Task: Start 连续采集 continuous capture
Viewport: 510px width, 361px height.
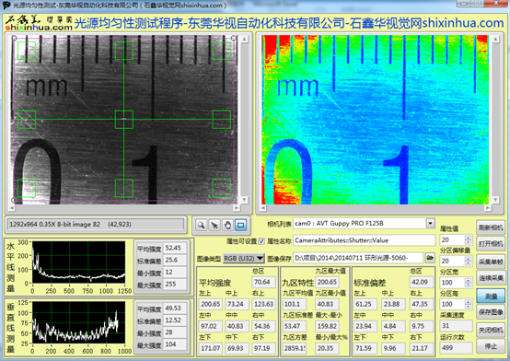Action: click(491, 278)
